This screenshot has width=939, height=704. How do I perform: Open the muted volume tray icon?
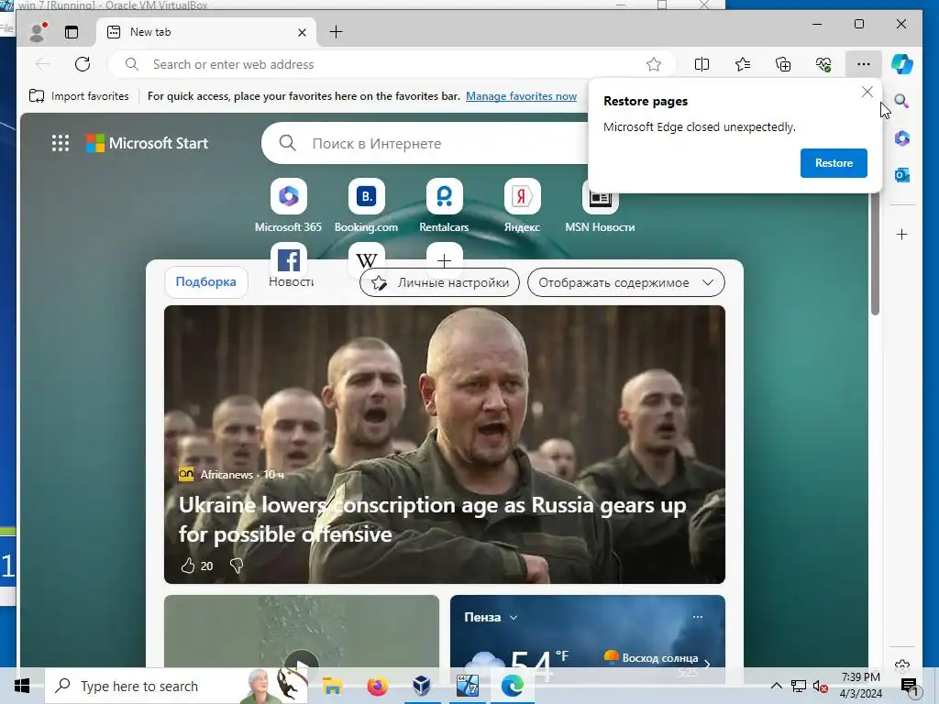coord(821,686)
